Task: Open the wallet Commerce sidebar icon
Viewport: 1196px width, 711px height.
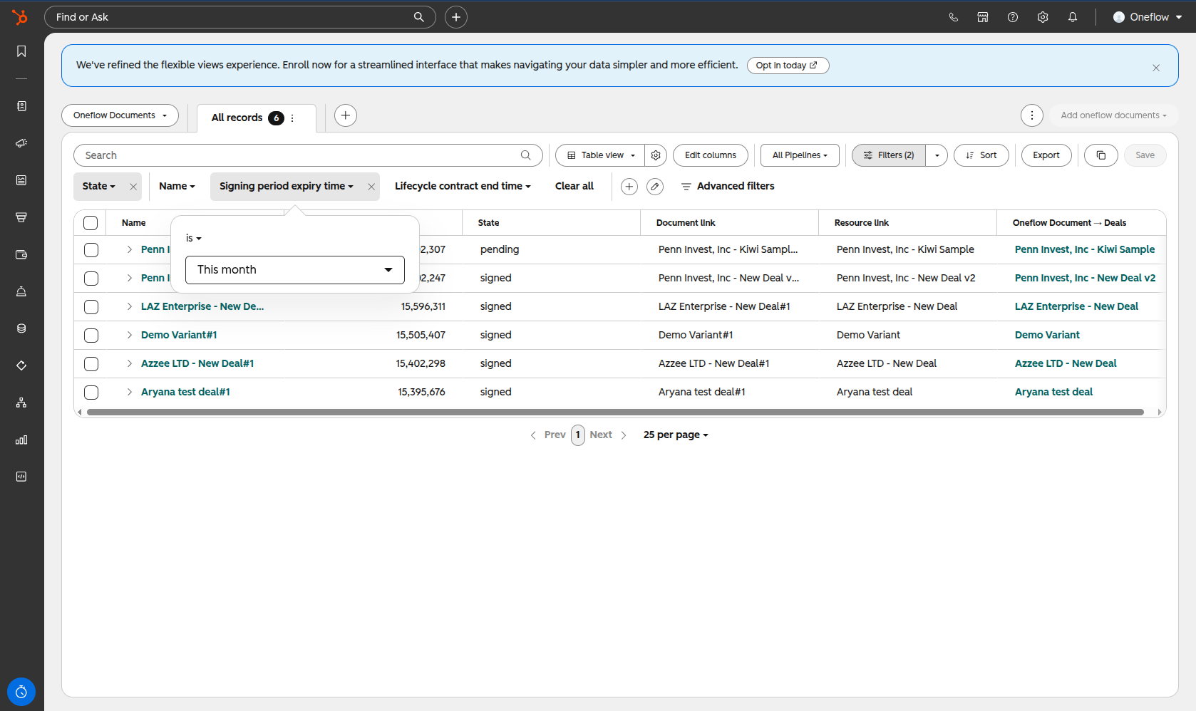Action: click(21, 254)
